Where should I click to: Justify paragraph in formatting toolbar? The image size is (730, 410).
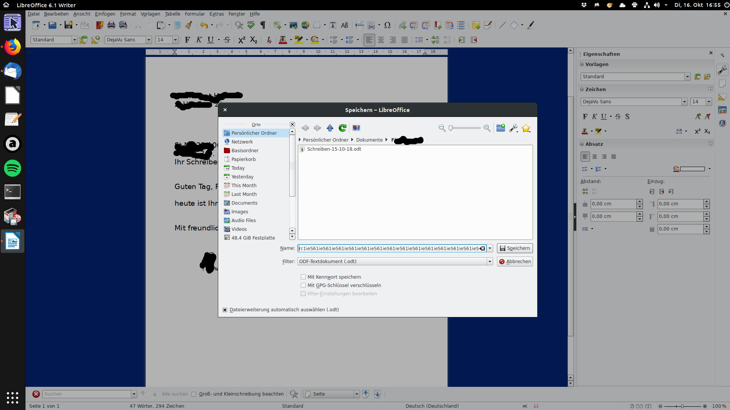(405, 40)
